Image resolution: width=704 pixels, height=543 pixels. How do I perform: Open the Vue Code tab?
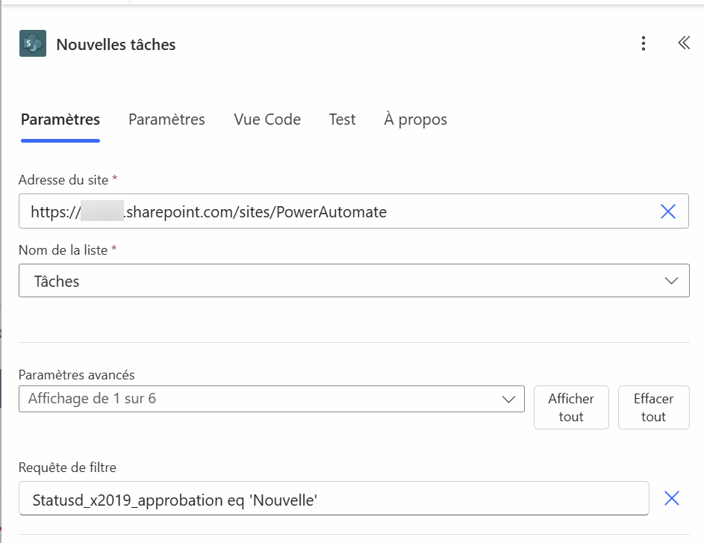267,120
